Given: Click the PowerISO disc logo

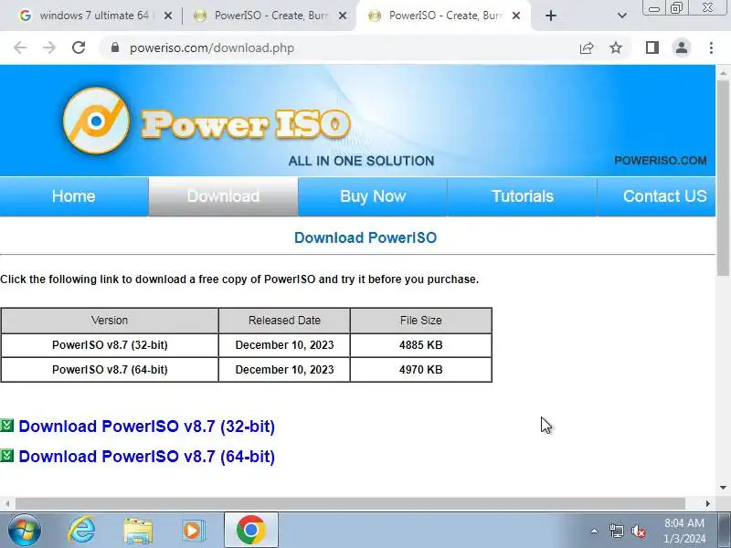Looking at the screenshot, I should [x=96, y=121].
